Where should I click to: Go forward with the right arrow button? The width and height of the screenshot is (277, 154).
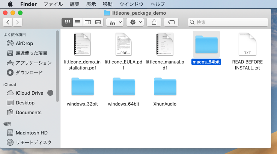point(17,22)
